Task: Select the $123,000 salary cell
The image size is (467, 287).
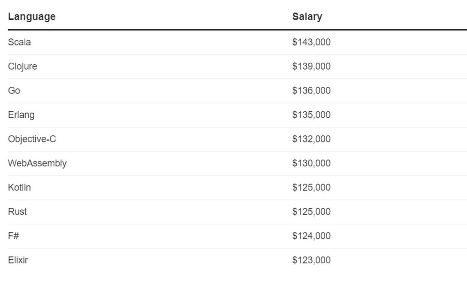Action: coord(311,260)
